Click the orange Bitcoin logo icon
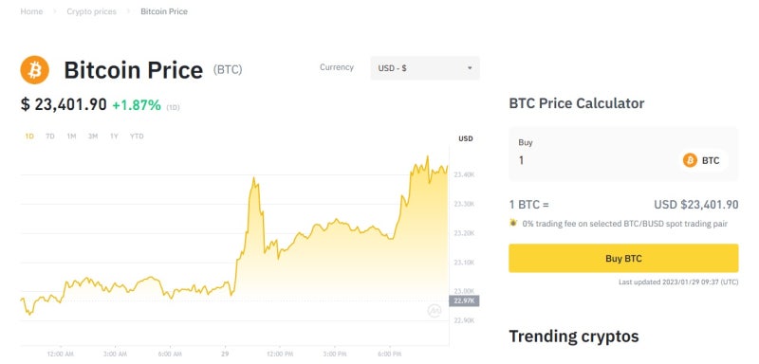This screenshot has width=759, height=364. [x=34, y=69]
